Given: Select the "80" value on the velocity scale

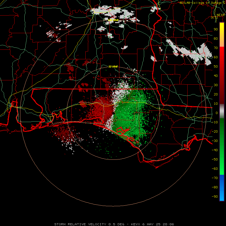Looking at the screenshot, I should pos(216,38).
